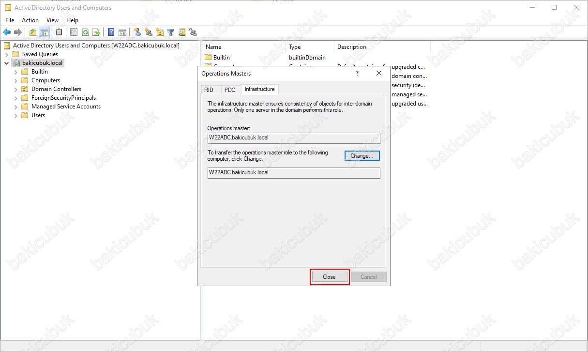Open Help with blue question icon

coord(111,32)
